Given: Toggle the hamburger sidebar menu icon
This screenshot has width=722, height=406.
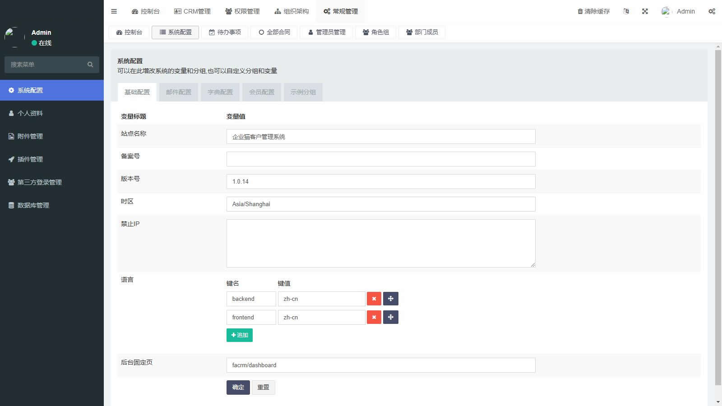Looking at the screenshot, I should 114,11.
